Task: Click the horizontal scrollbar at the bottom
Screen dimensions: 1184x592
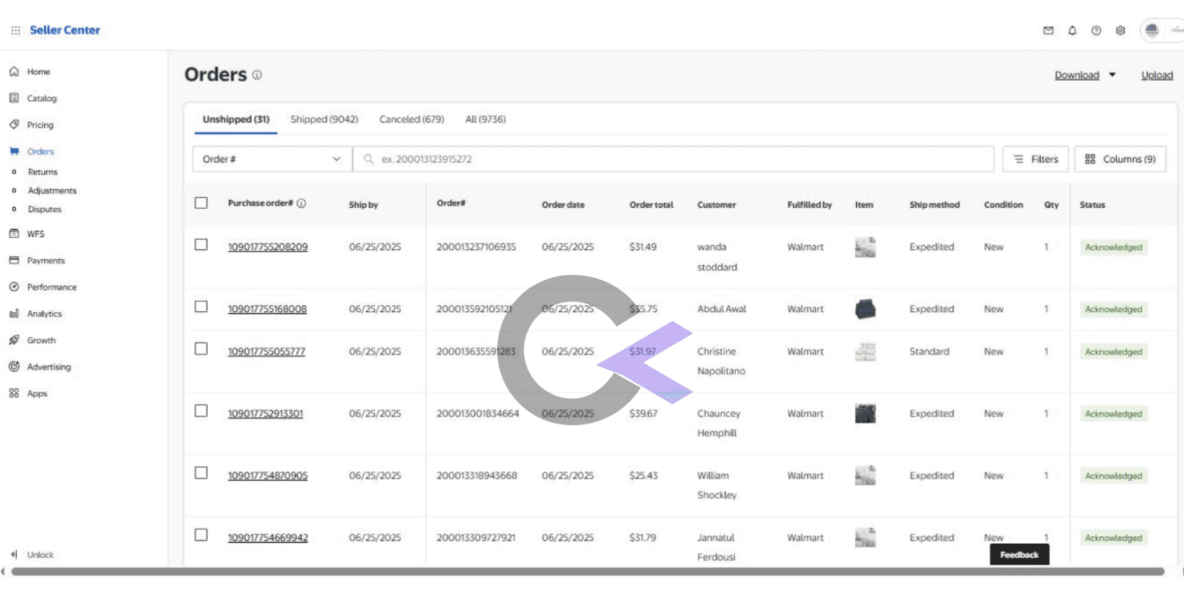Action: point(587,572)
